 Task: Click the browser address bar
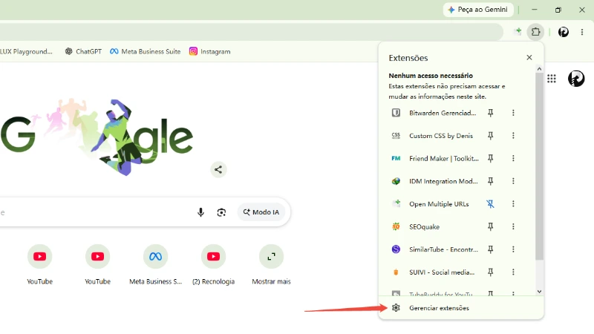250,32
